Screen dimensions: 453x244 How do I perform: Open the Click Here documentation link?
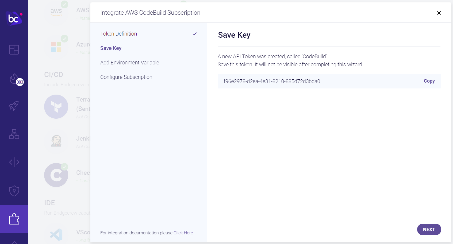pos(183,233)
